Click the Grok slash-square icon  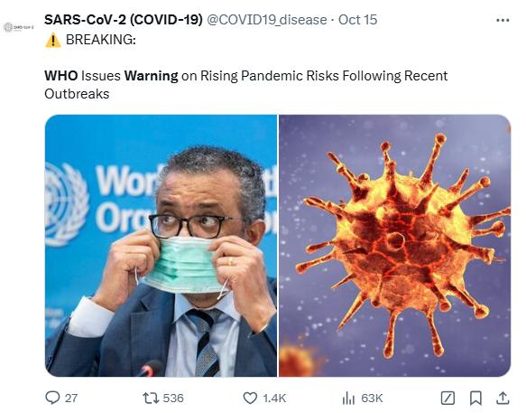click(x=448, y=398)
